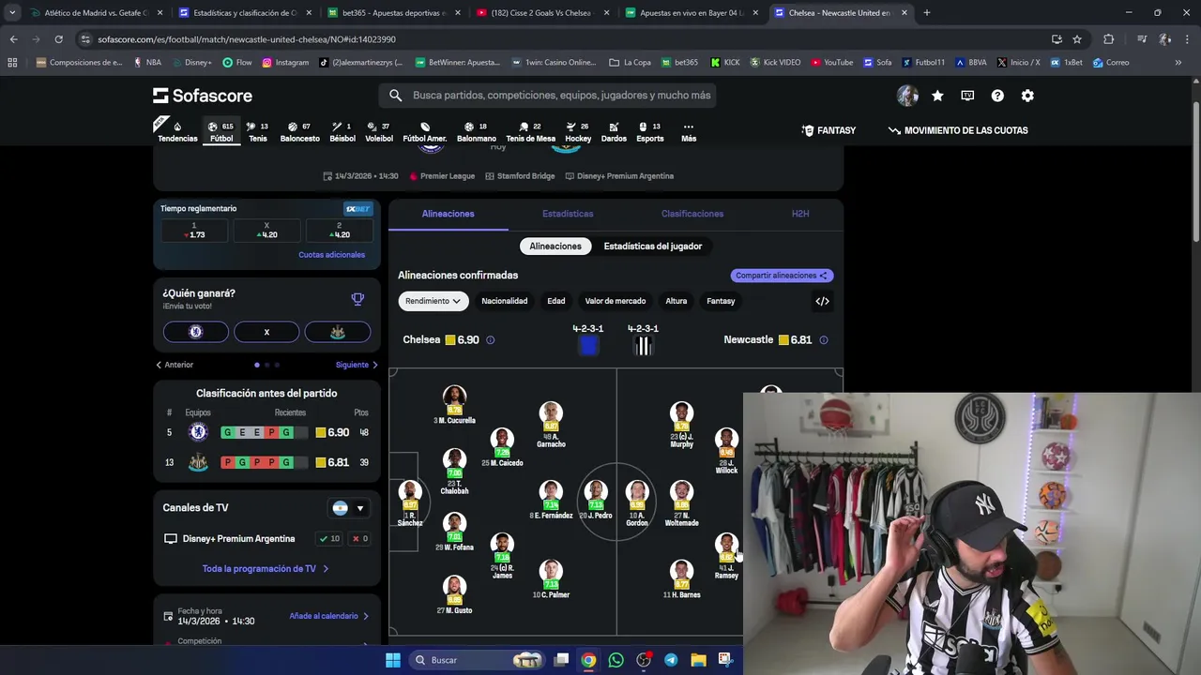1201x675 pixels.
Task: Click the trophy icon in vote card
Action: click(357, 299)
